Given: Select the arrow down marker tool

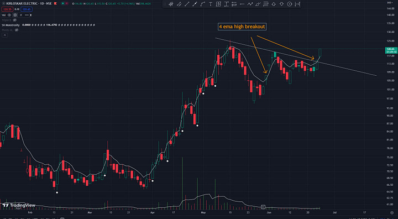Looking at the screenshot, I should pyautogui.click(x=281, y=4).
